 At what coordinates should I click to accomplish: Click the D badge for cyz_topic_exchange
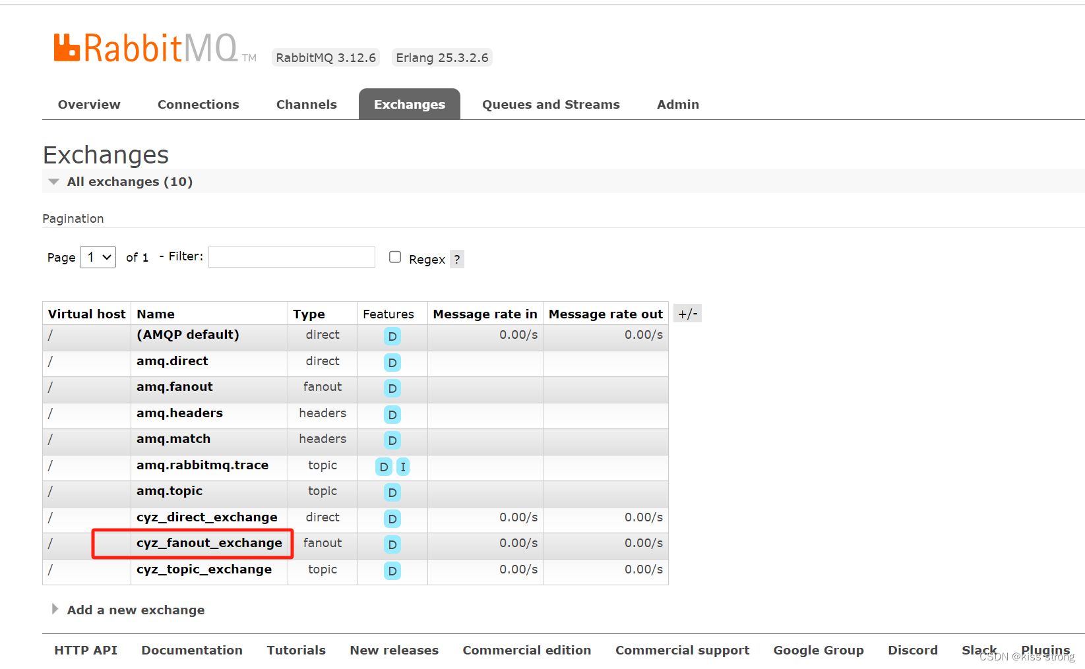point(392,571)
